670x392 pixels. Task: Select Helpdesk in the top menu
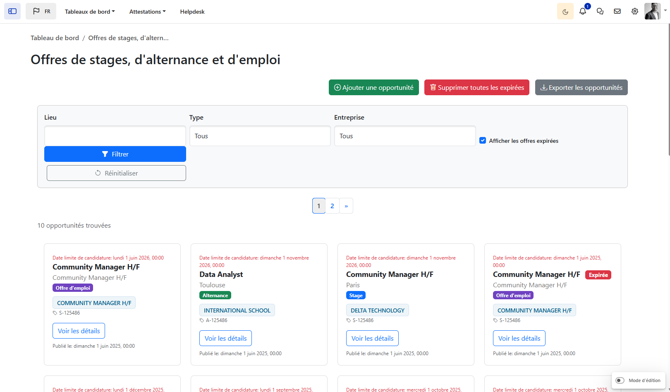192,11
